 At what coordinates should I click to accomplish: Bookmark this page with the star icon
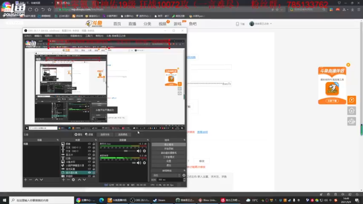click(49, 10)
